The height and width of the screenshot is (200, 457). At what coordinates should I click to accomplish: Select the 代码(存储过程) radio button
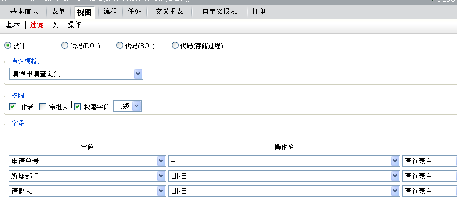tap(175, 45)
